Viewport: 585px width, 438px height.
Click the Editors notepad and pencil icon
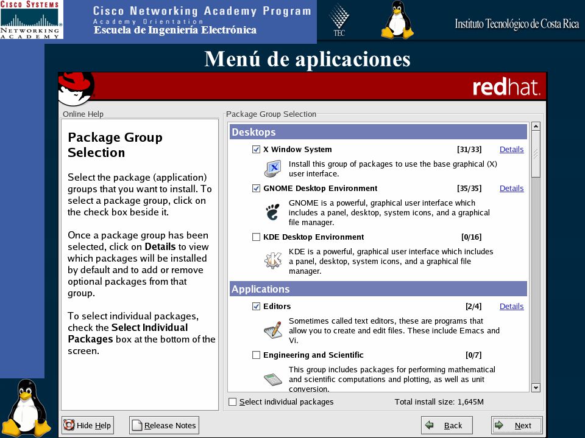pos(273,330)
